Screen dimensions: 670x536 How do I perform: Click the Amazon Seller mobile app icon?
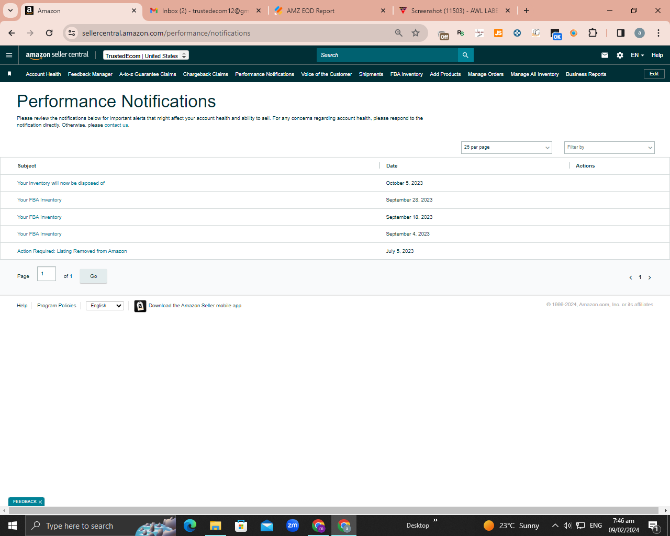tap(140, 306)
